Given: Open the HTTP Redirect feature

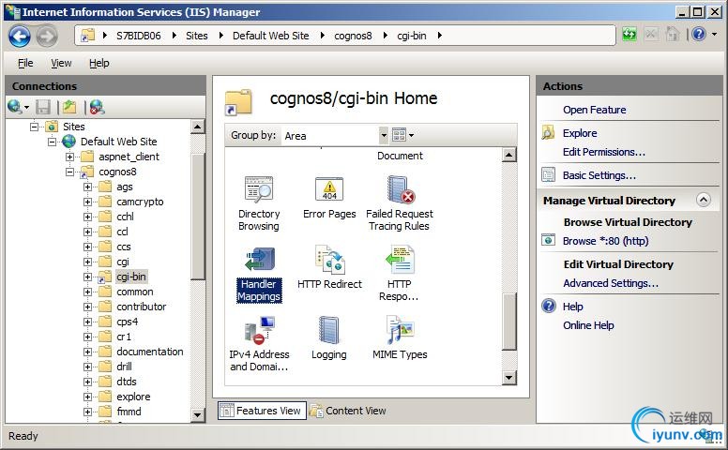Looking at the screenshot, I should coord(329,268).
